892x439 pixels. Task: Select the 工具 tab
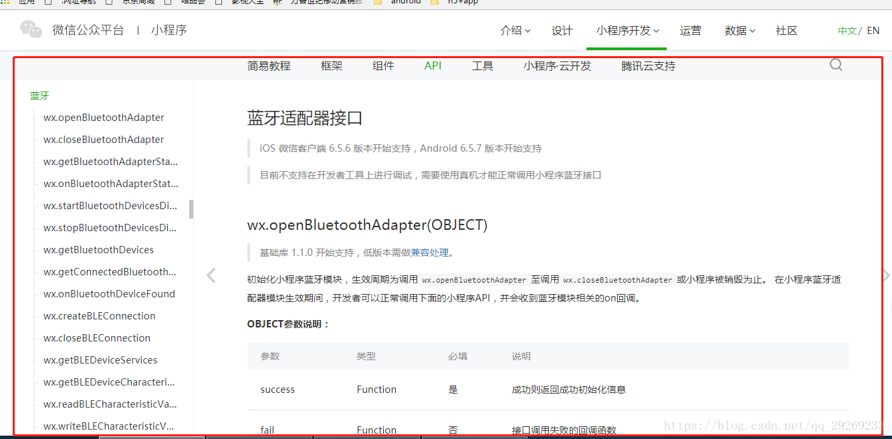tap(483, 66)
